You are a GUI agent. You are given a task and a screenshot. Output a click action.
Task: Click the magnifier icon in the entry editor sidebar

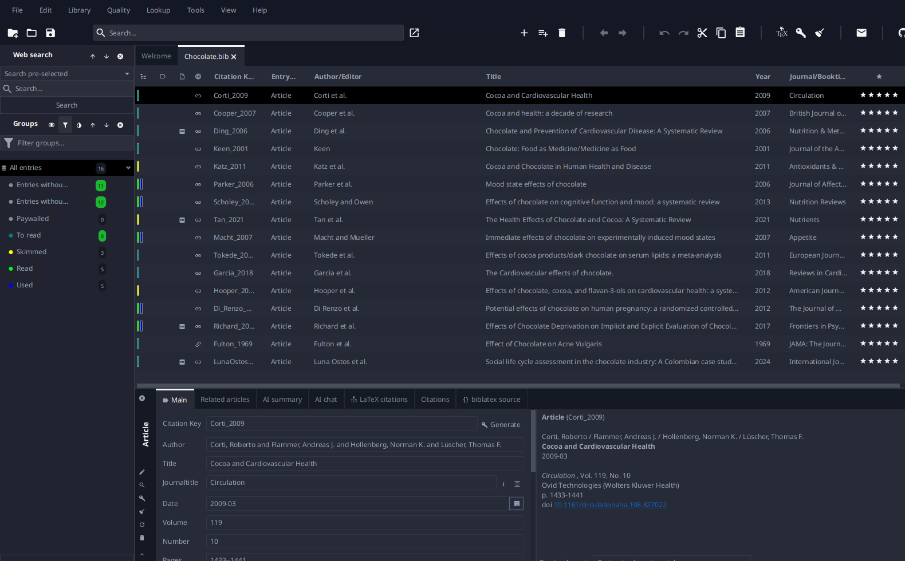coord(142,485)
